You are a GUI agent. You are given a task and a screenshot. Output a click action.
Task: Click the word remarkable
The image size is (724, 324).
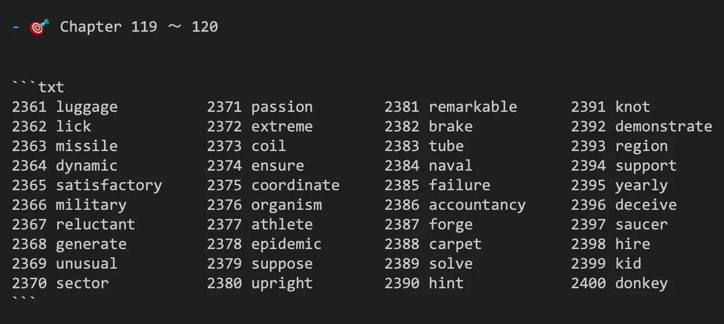point(473,107)
